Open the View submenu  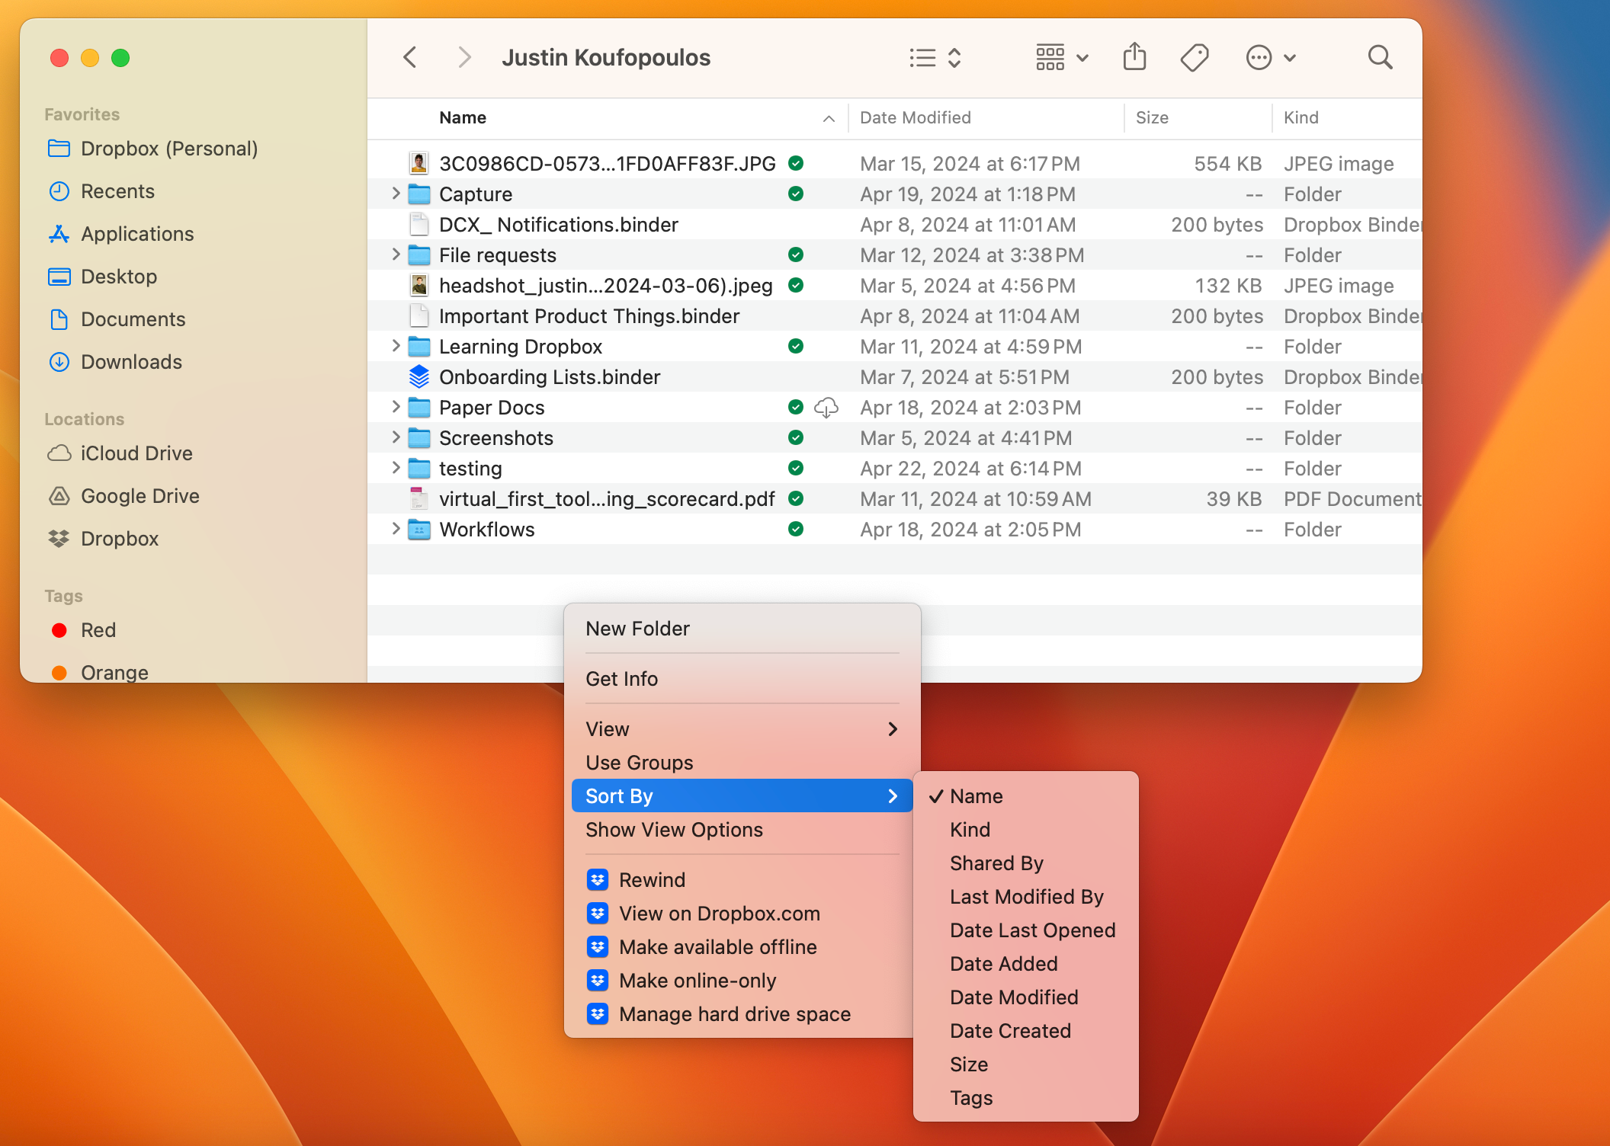coord(742,729)
